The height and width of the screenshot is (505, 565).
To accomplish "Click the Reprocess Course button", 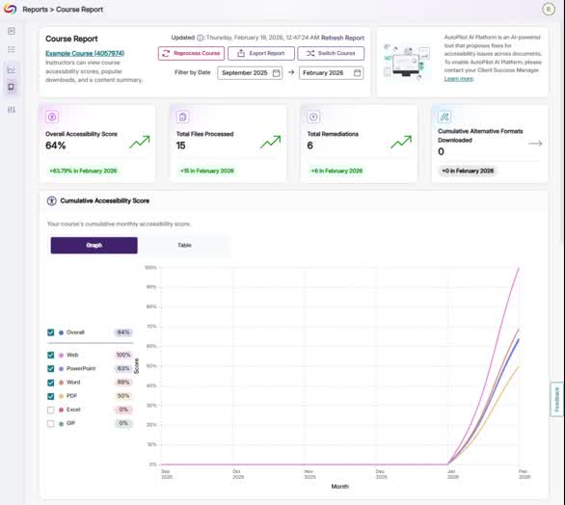I will point(191,53).
